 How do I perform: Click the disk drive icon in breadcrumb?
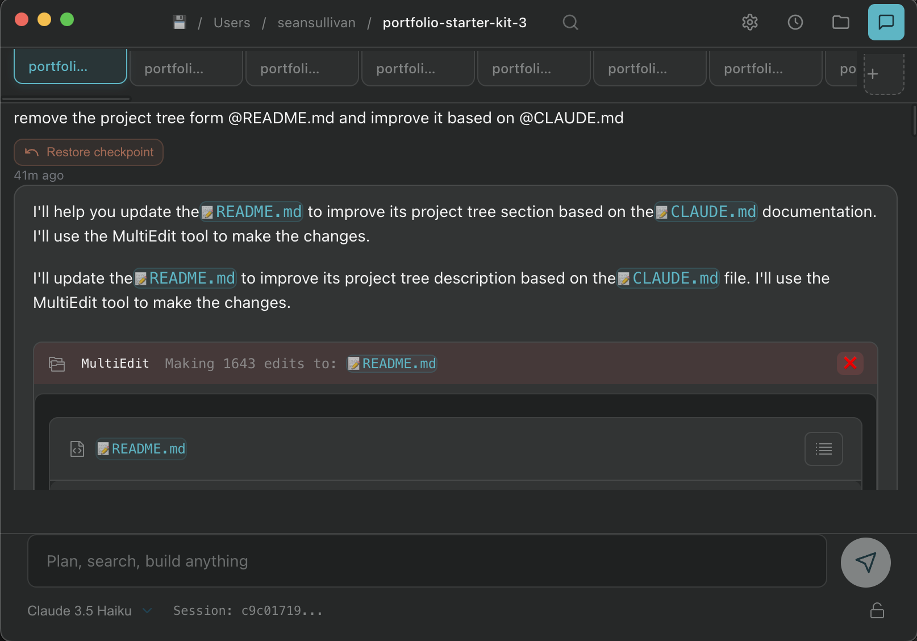[x=180, y=23]
